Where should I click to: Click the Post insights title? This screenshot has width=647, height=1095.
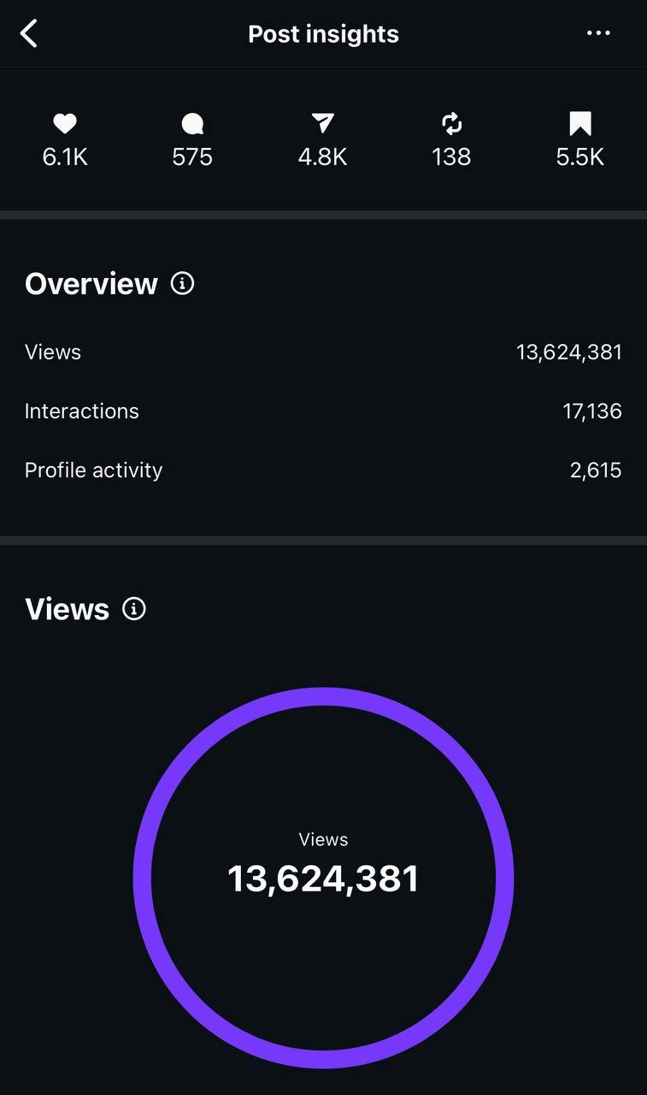(323, 34)
